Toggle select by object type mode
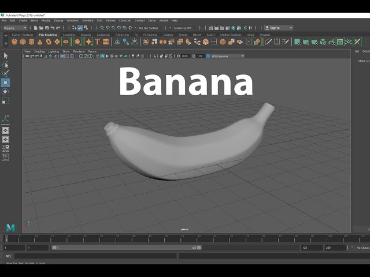 (80, 28)
